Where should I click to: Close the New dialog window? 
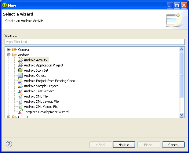click(184, 5)
